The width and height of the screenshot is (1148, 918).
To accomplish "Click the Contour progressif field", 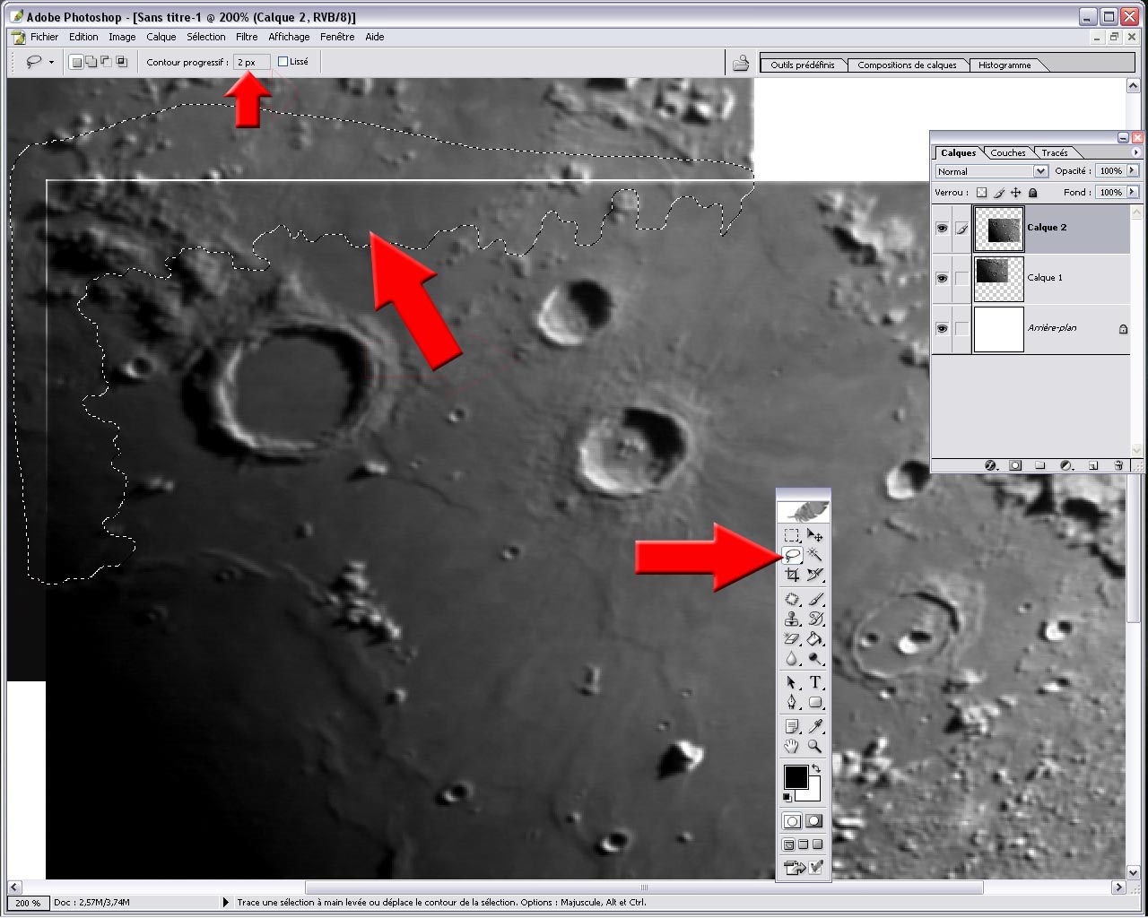I will [x=251, y=62].
